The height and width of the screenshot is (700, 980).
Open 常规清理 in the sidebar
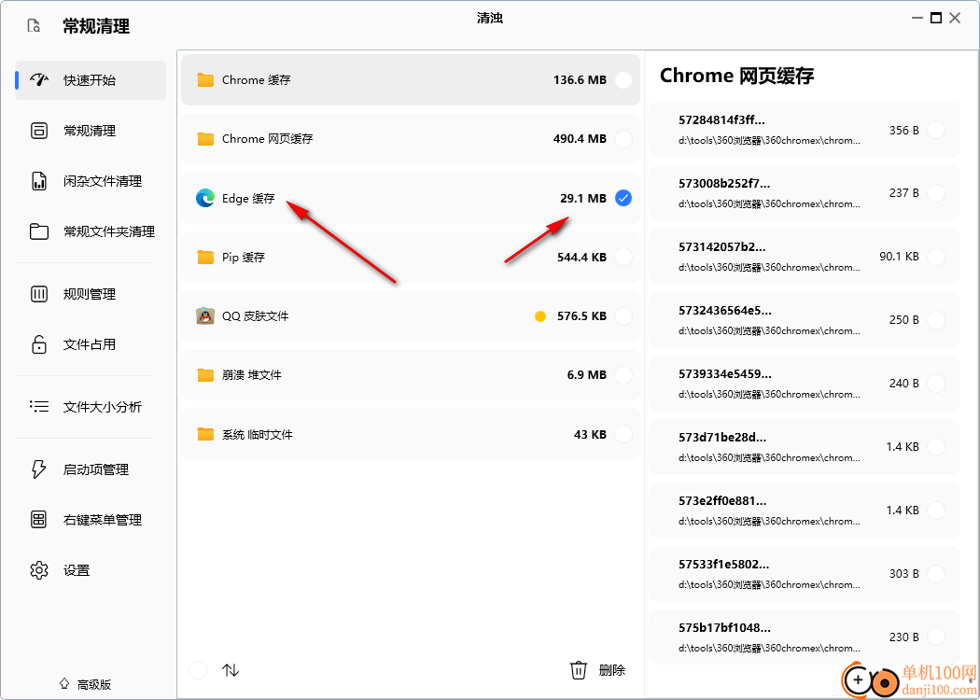(91, 131)
